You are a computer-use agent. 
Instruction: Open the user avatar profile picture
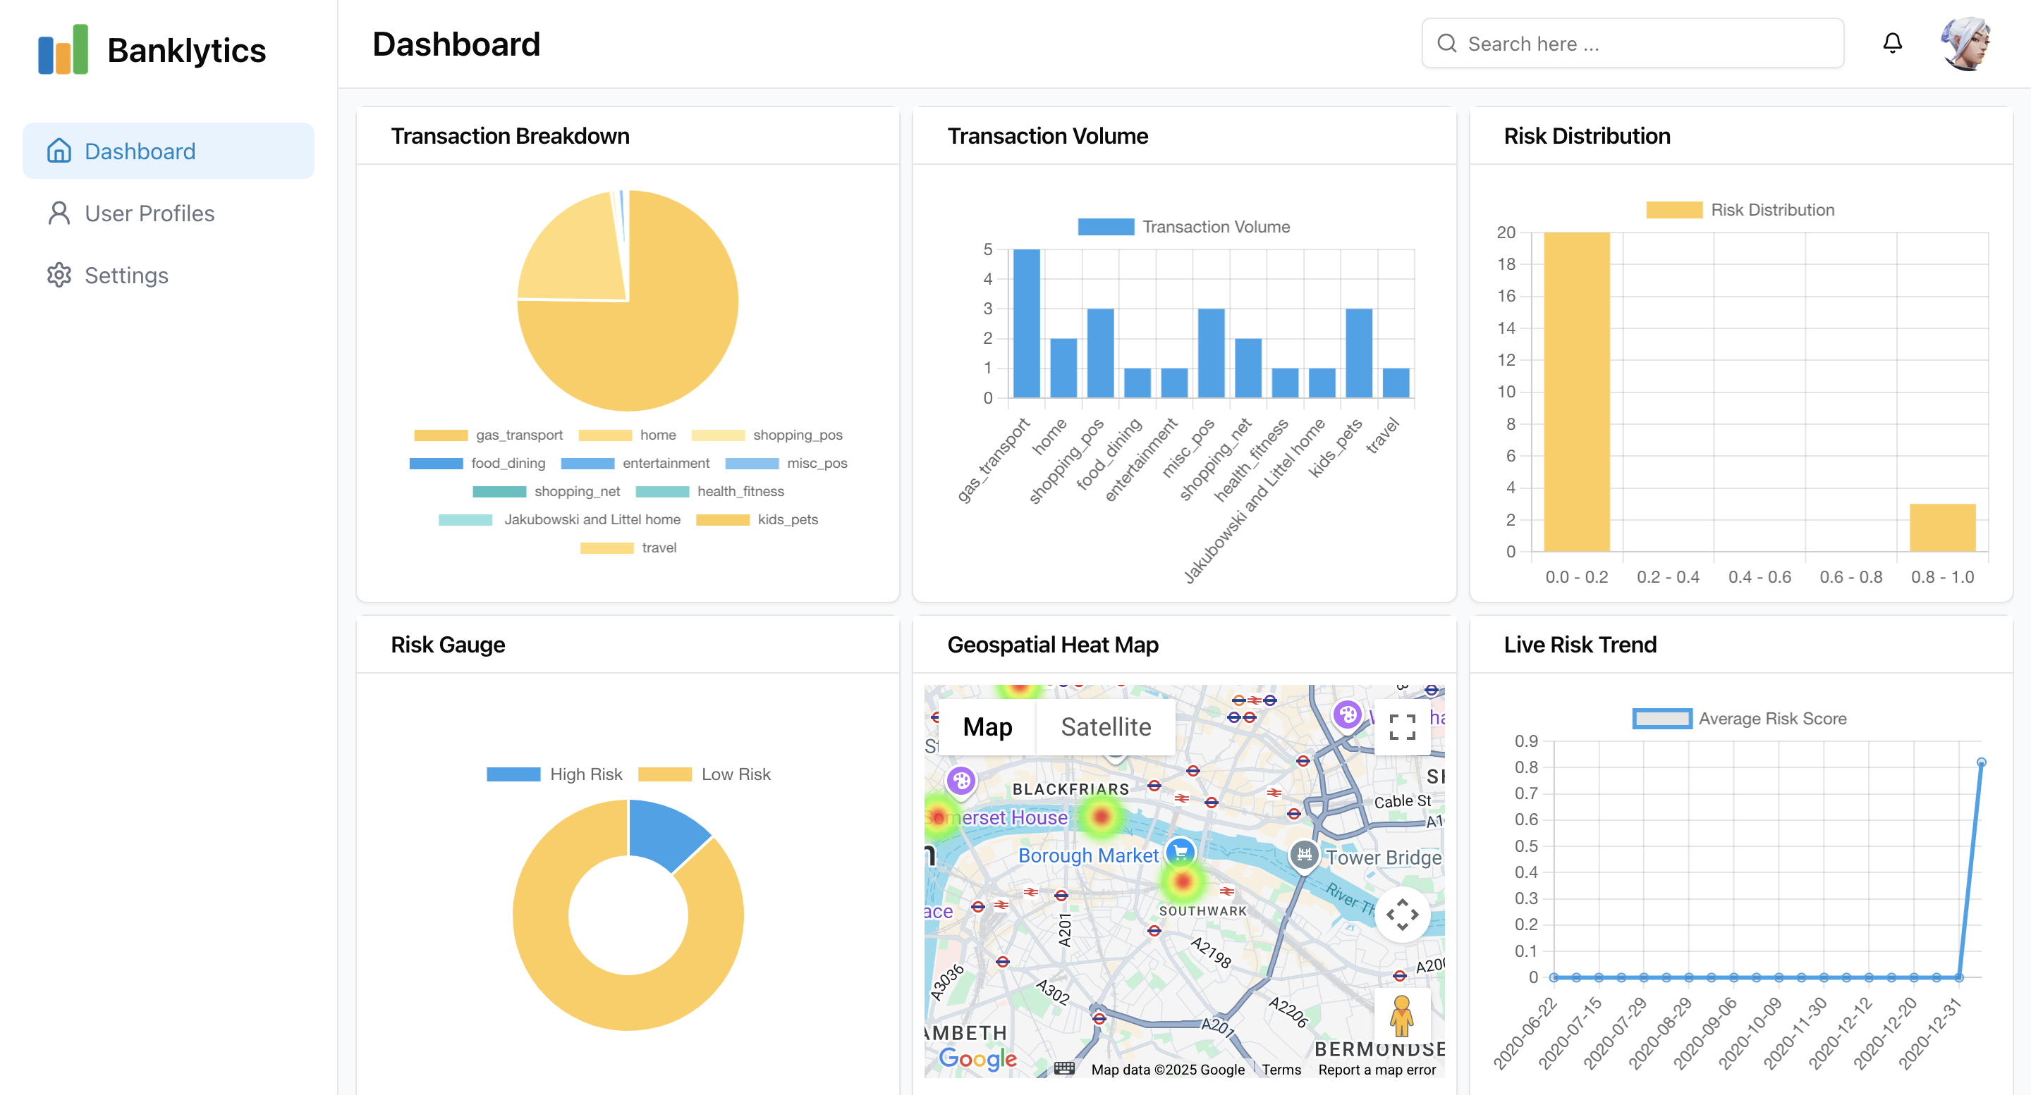[1966, 43]
